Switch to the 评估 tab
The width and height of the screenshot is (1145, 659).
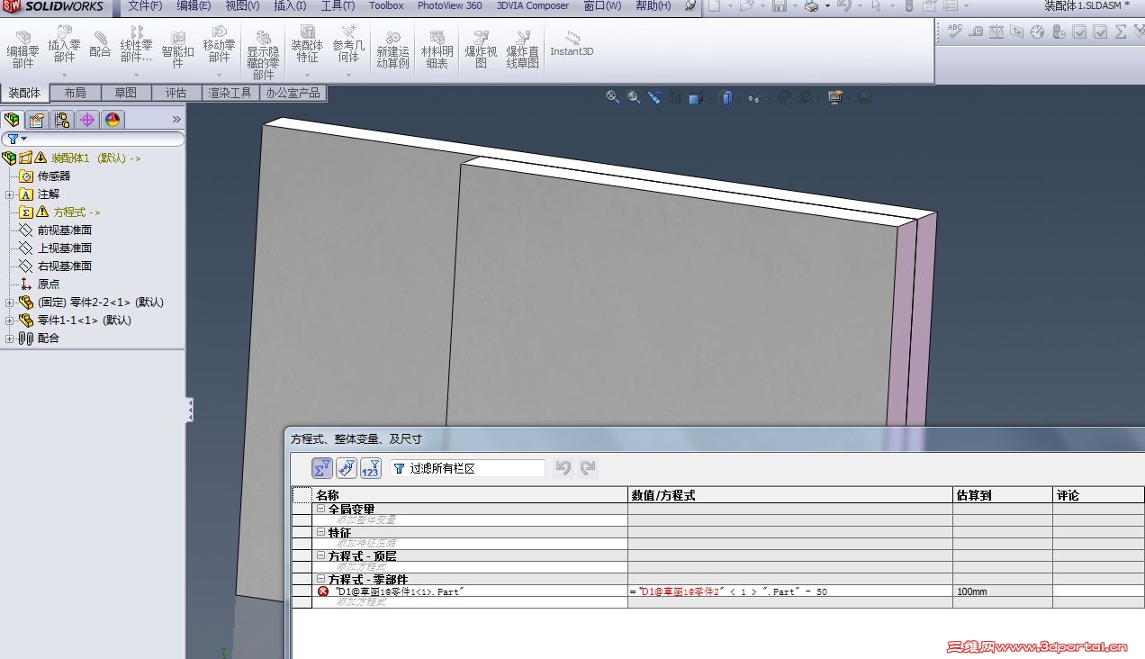point(176,93)
